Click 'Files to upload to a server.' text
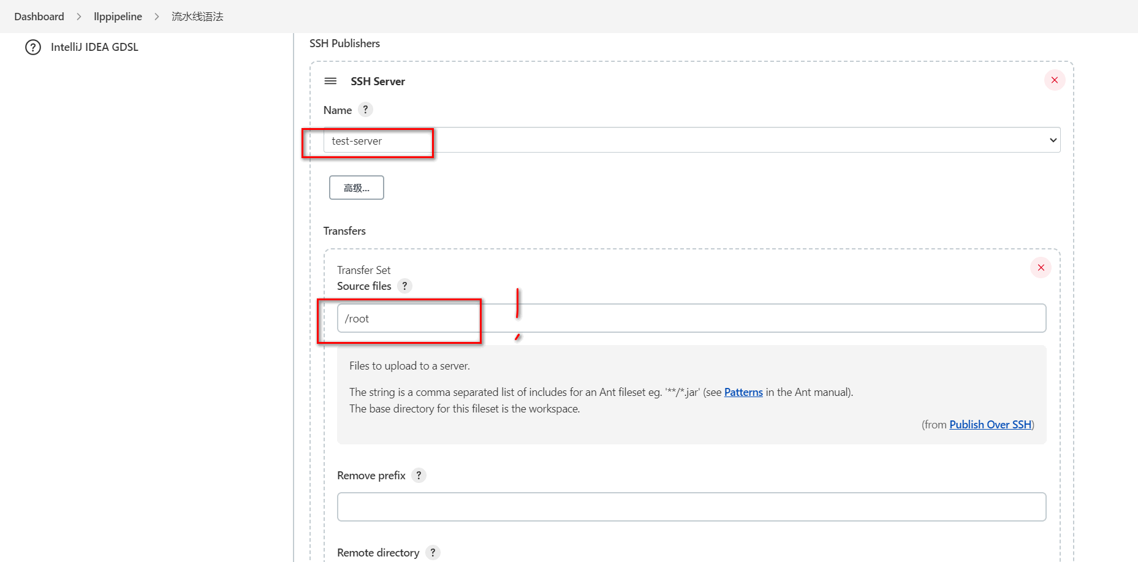This screenshot has width=1138, height=562. click(409, 366)
